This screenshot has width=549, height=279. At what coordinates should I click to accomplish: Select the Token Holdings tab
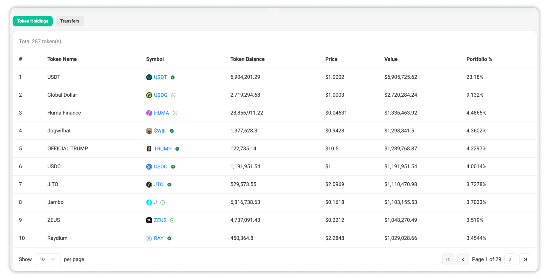(33, 21)
